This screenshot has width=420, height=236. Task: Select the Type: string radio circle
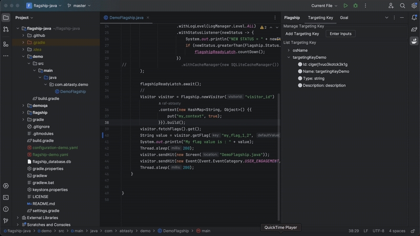[x=300, y=78]
